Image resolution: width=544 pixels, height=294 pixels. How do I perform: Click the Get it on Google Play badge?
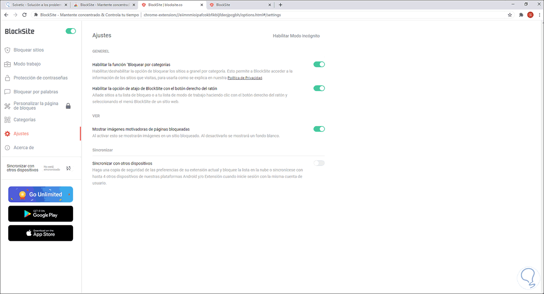click(40, 214)
